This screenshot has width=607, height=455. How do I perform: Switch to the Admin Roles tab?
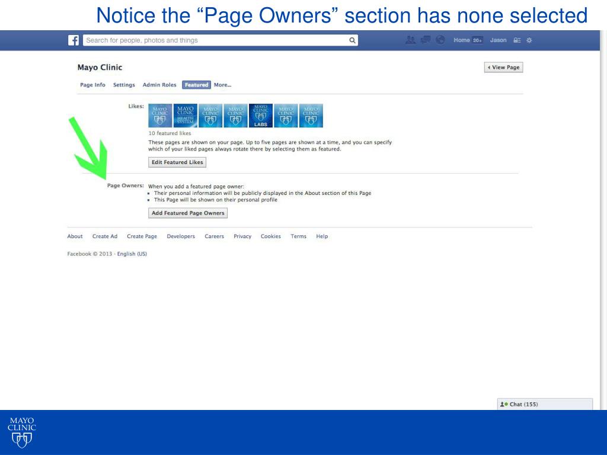coord(159,85)
